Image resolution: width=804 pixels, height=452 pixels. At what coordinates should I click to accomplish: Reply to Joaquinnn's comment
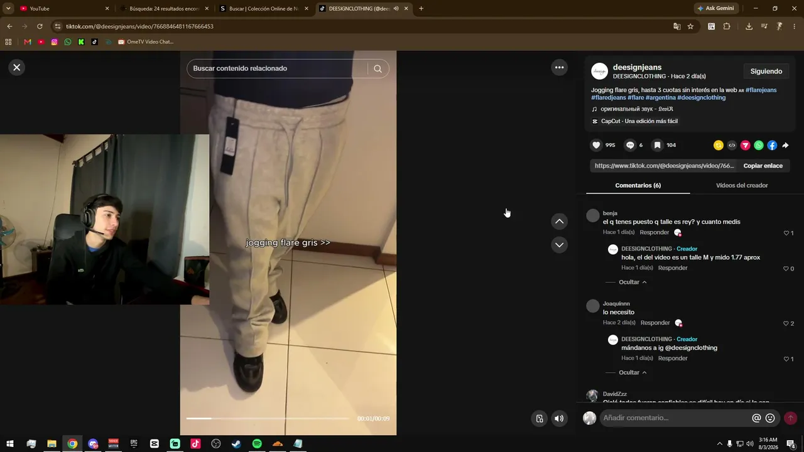pyautogui.click(x=655, y=323)
